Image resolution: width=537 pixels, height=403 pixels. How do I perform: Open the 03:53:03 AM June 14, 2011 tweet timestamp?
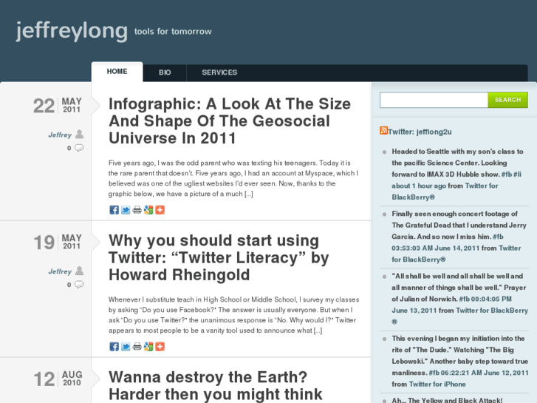click(x=435, y=248)
